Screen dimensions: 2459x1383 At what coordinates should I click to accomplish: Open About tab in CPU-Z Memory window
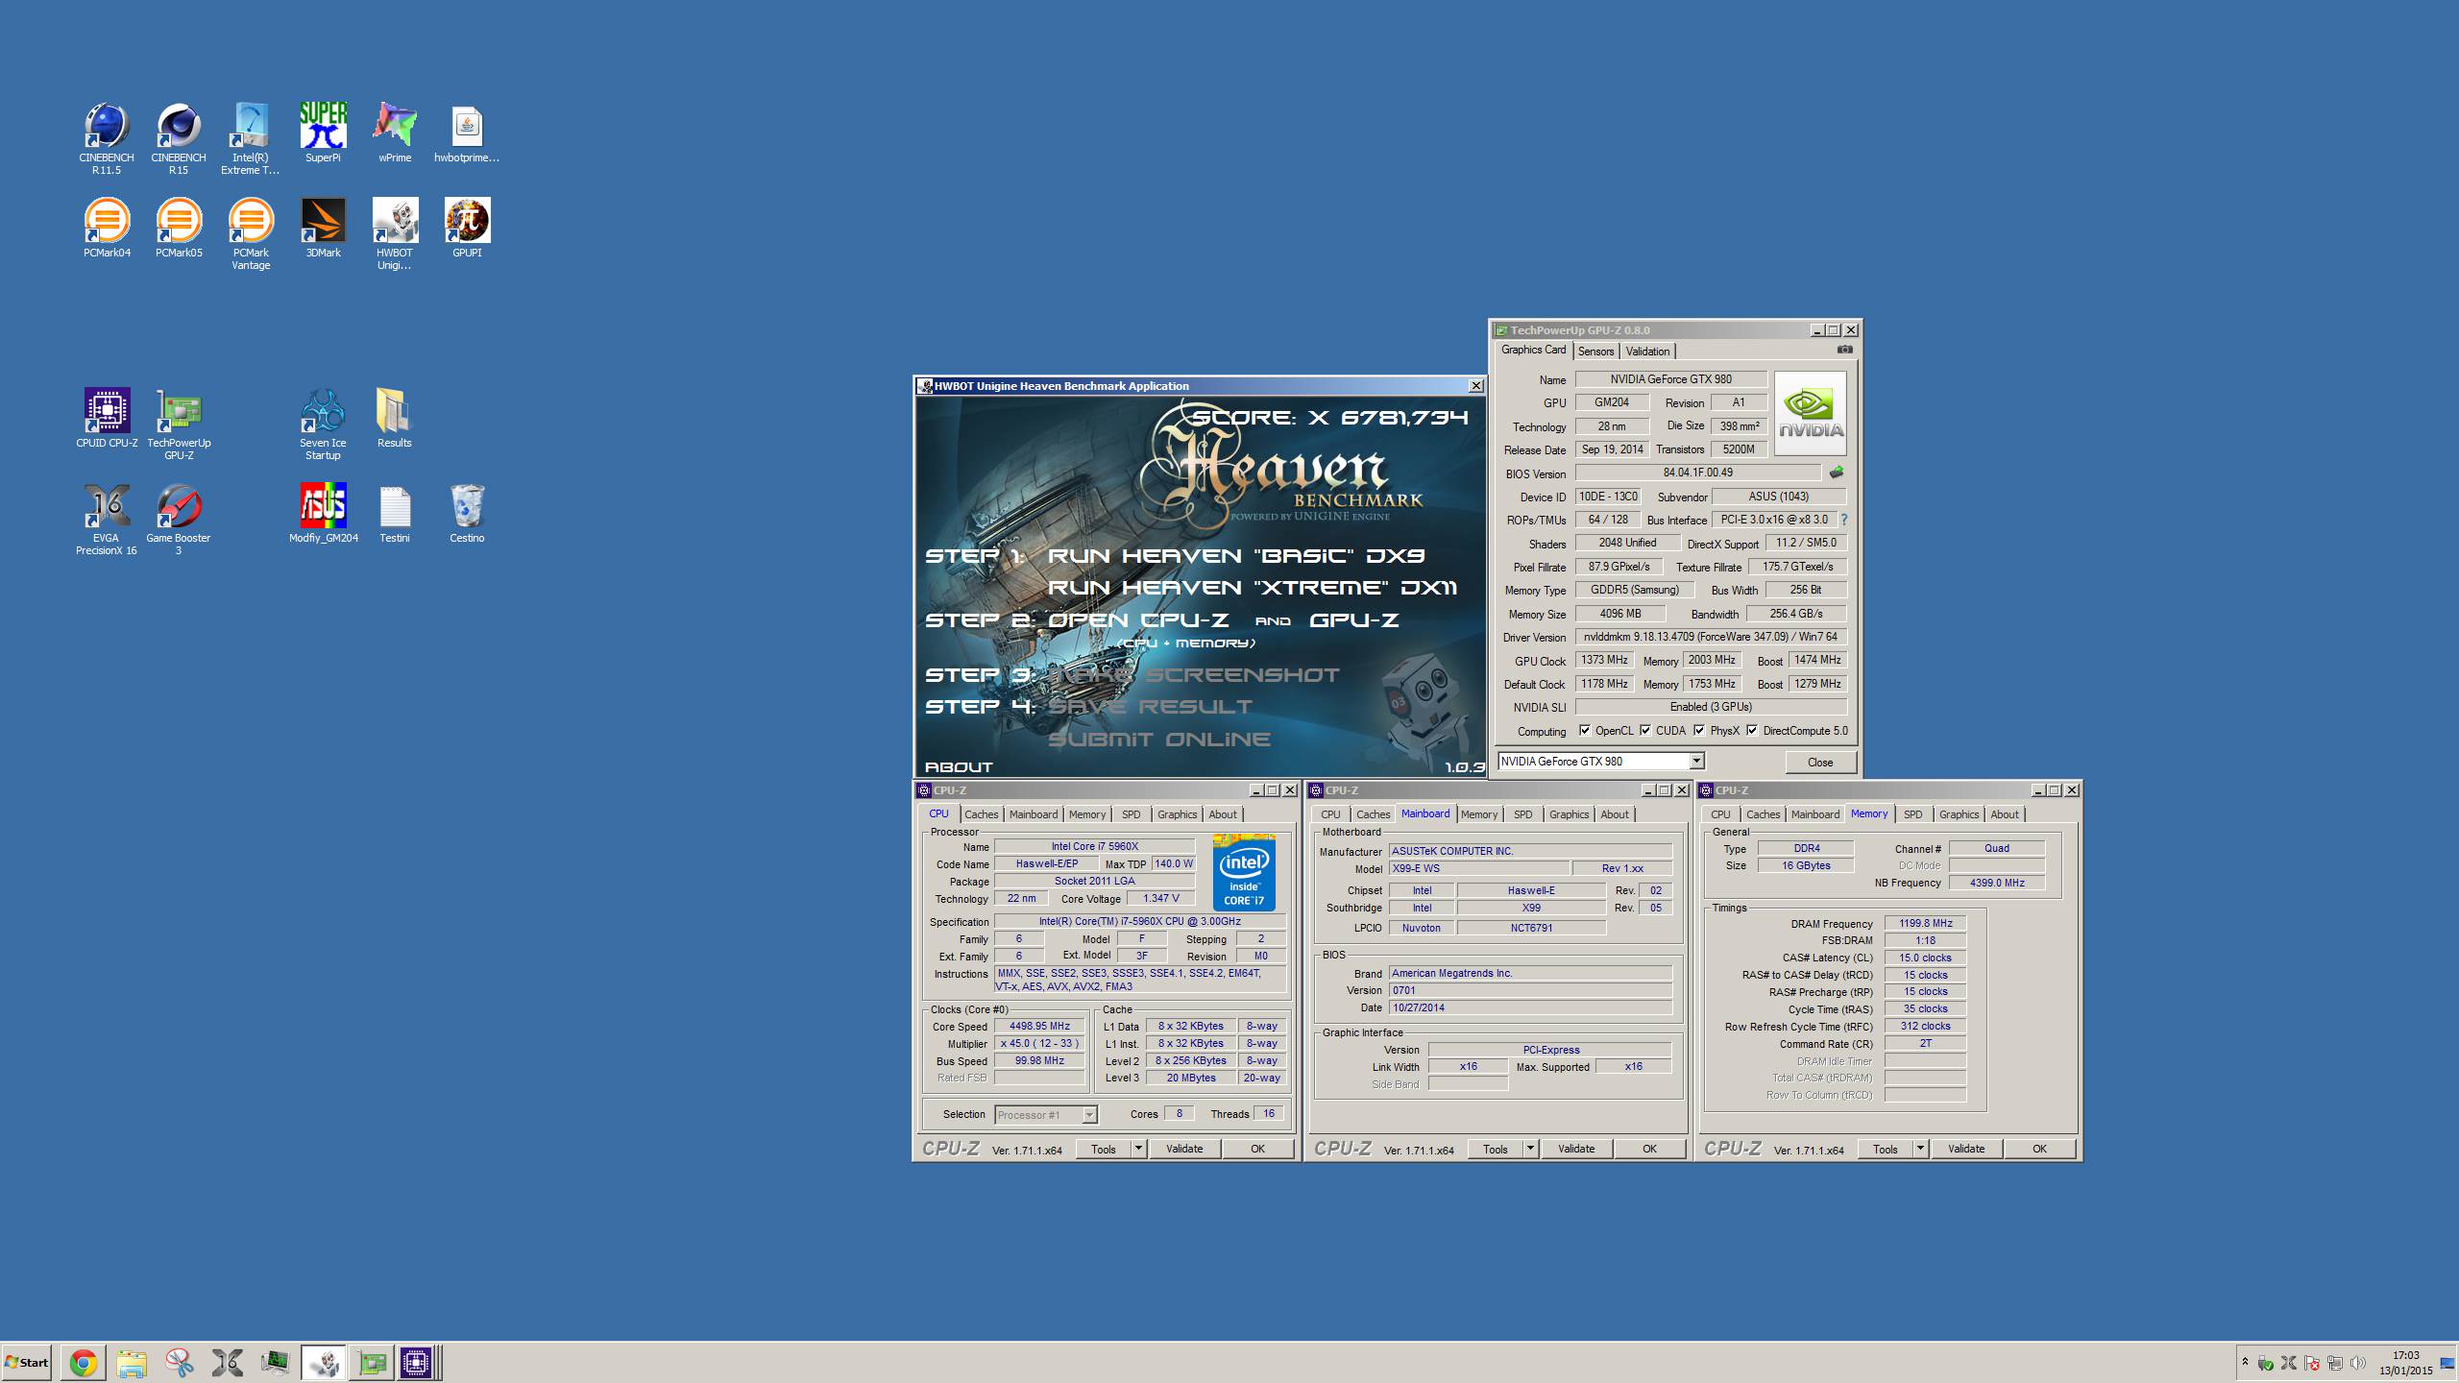[x=2005, y=814]
